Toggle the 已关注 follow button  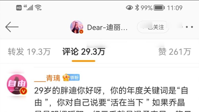(x=153, y=27)
